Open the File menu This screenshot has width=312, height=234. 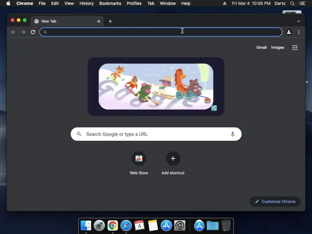click(x=42, y=3)
